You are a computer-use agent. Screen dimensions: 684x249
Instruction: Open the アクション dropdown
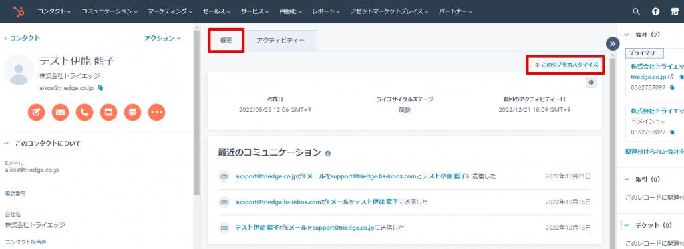162,38
